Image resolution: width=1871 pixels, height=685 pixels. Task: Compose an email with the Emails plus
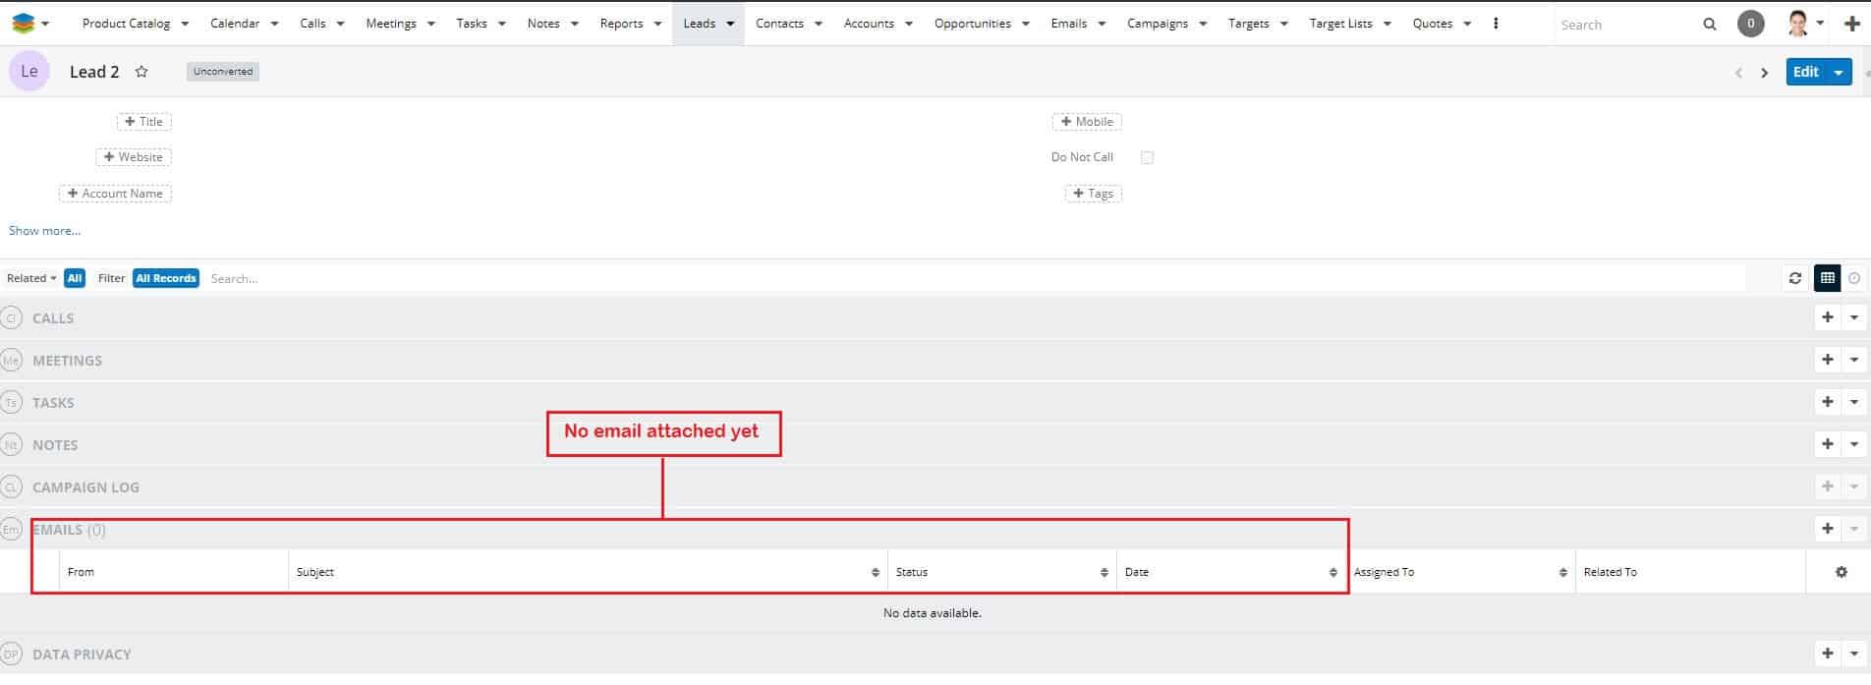coord(1827,529)
